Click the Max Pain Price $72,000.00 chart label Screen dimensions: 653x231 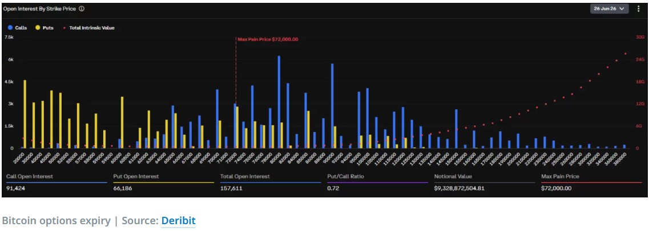268,39
